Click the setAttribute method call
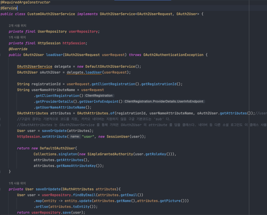The width and height of the screenshot is (267, 215). coord(54,137)
